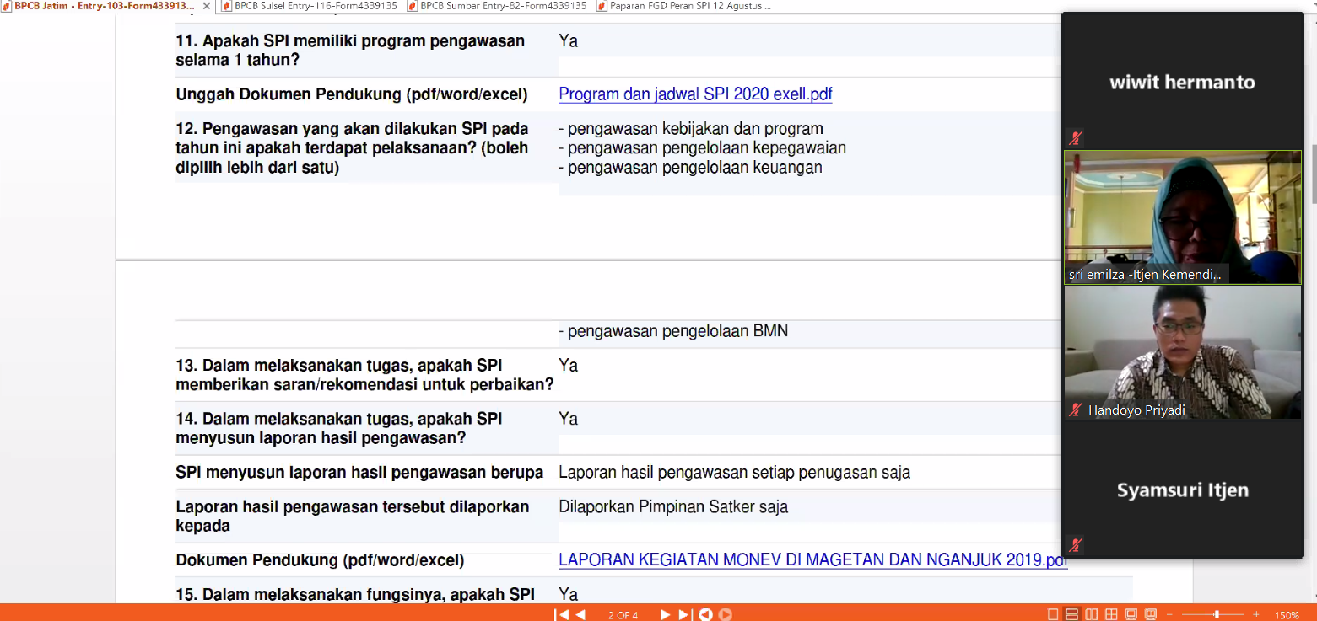This screenshot has height=621, width=1317.
Task: Select continuous page view mode
Action: [1071, 614]
